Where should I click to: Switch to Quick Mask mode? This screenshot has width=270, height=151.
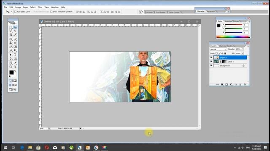point(15,81)
